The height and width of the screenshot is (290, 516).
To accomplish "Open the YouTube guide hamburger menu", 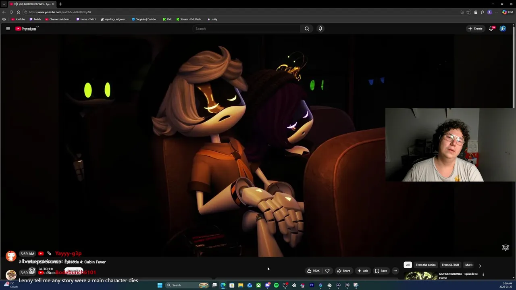I will coord(8,29).
